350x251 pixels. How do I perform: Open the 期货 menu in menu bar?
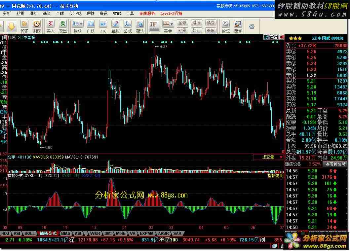20,14
